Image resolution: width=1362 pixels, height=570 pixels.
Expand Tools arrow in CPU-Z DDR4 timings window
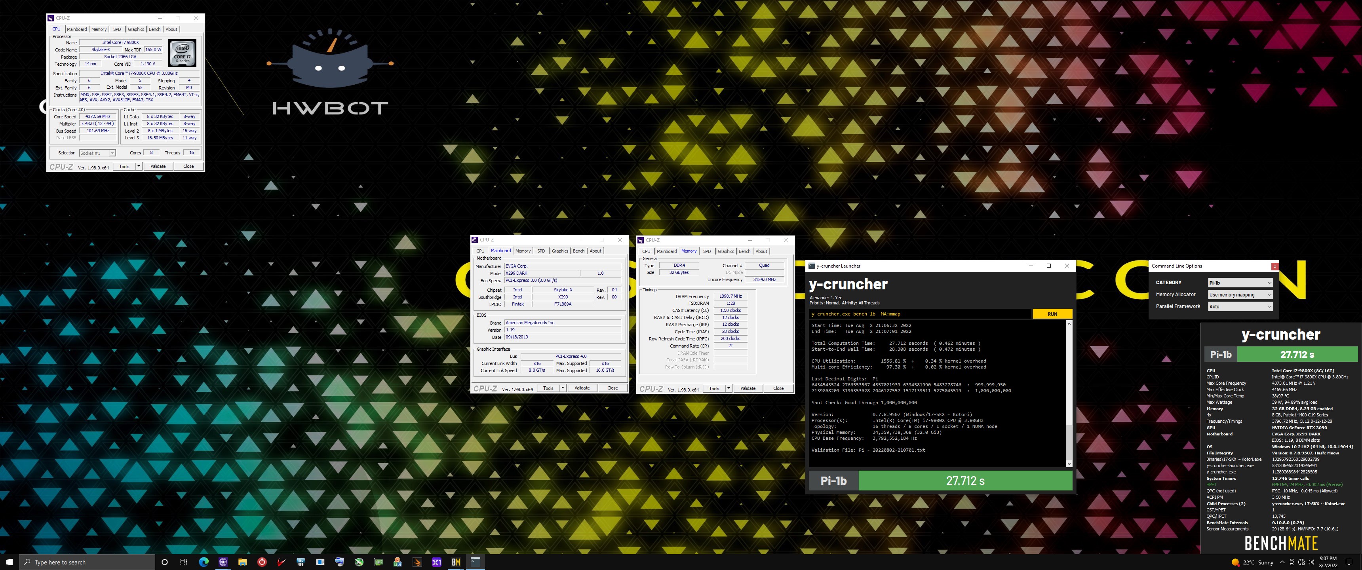pyautogui.click(x=729, y=388)
